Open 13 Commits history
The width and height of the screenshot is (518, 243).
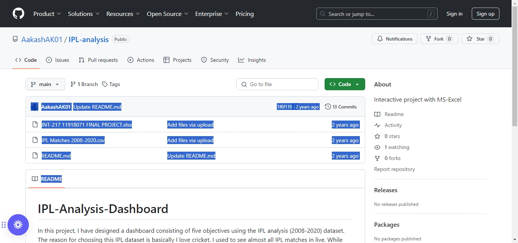(341, 107)
